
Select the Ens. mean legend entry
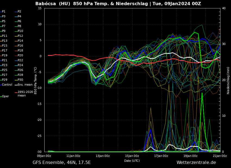25,85
